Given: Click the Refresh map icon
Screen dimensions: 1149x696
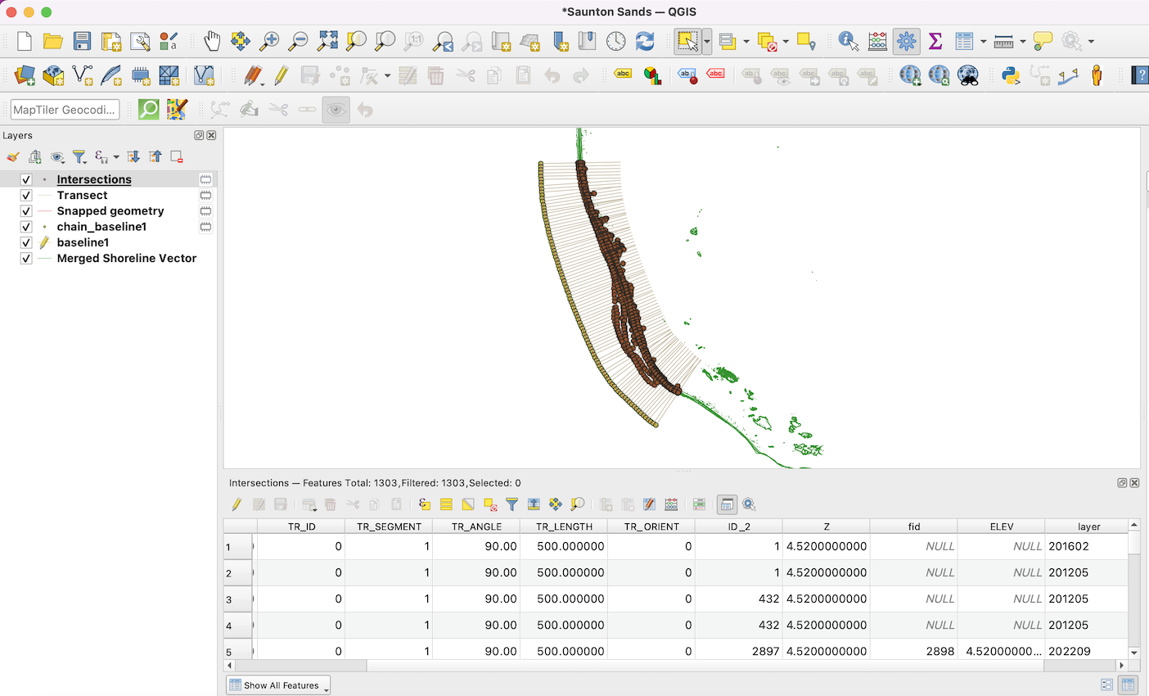Looking at the screenshot, I should pos(645,41).
